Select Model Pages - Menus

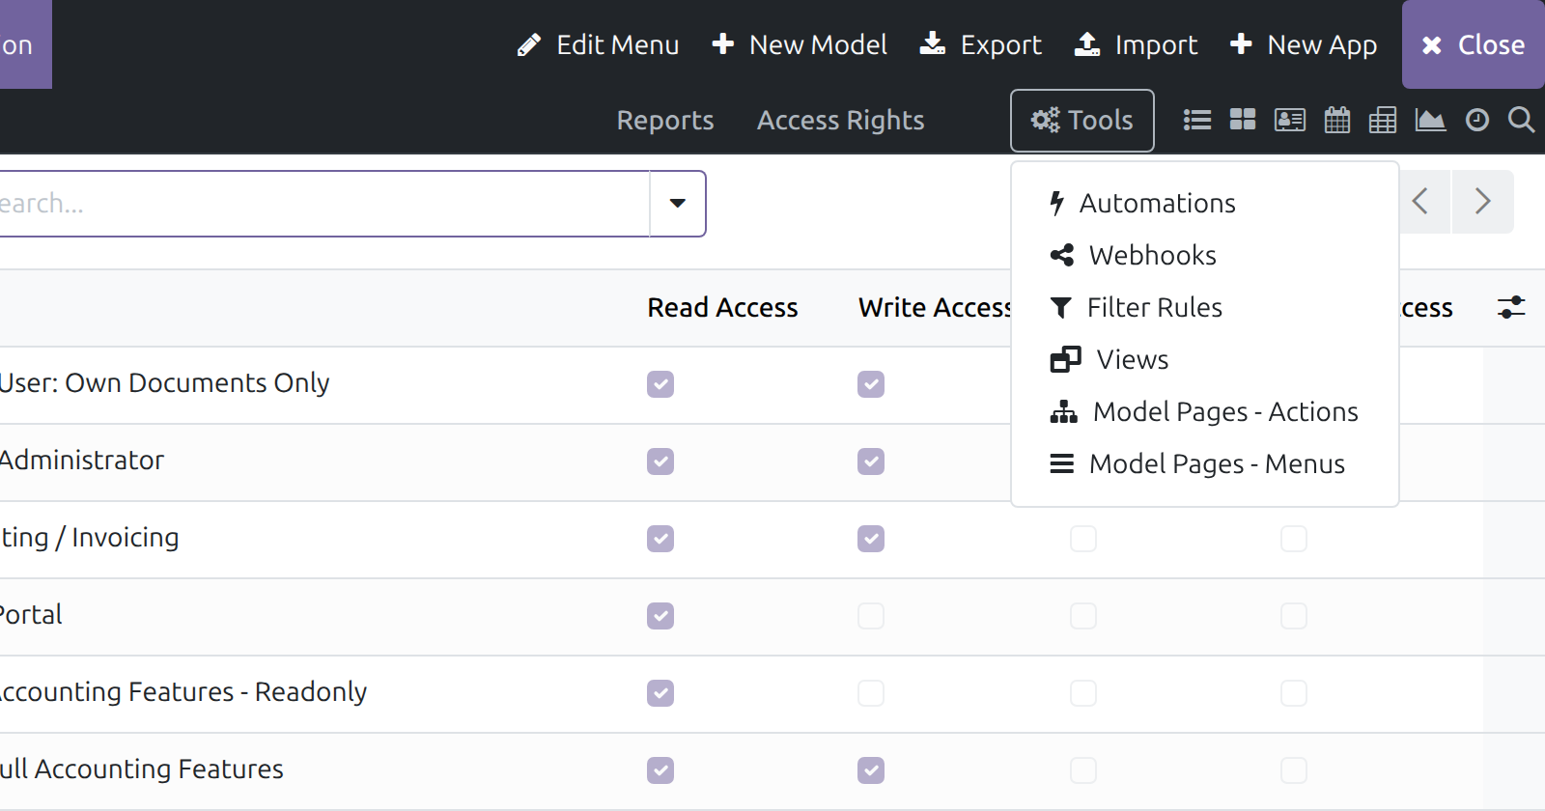[1205, 463]
